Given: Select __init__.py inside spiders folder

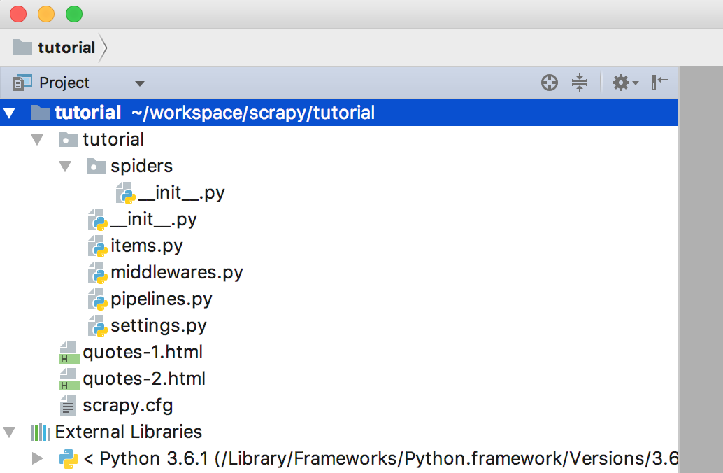Looking at the screenshot, I should (181, 193).
